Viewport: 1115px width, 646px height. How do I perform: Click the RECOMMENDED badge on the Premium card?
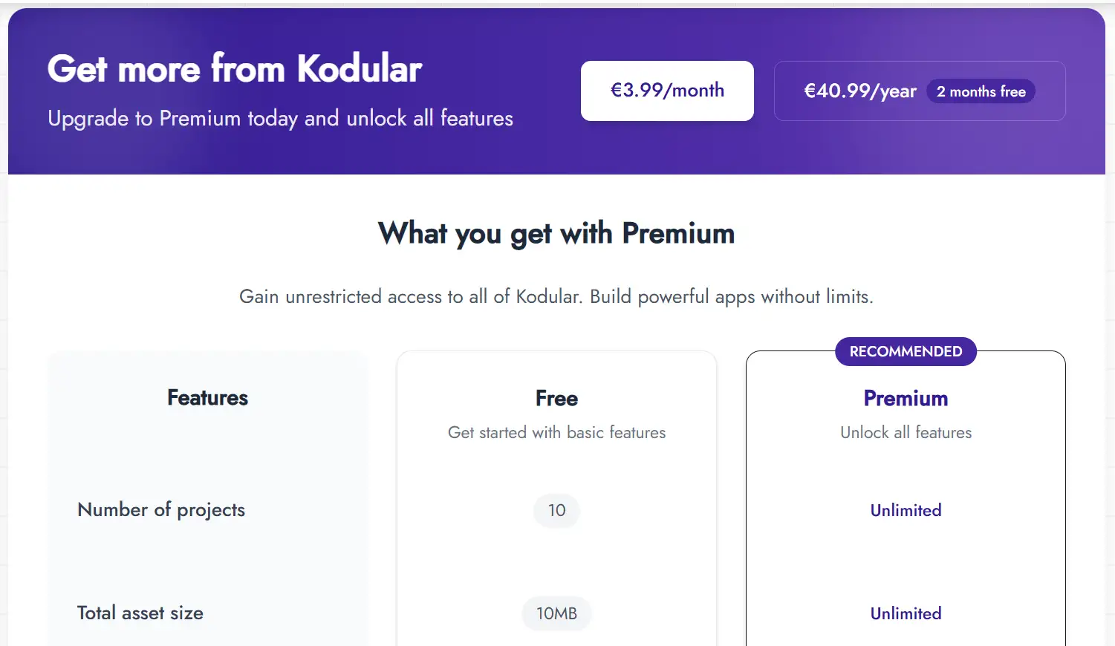point(906,351)
